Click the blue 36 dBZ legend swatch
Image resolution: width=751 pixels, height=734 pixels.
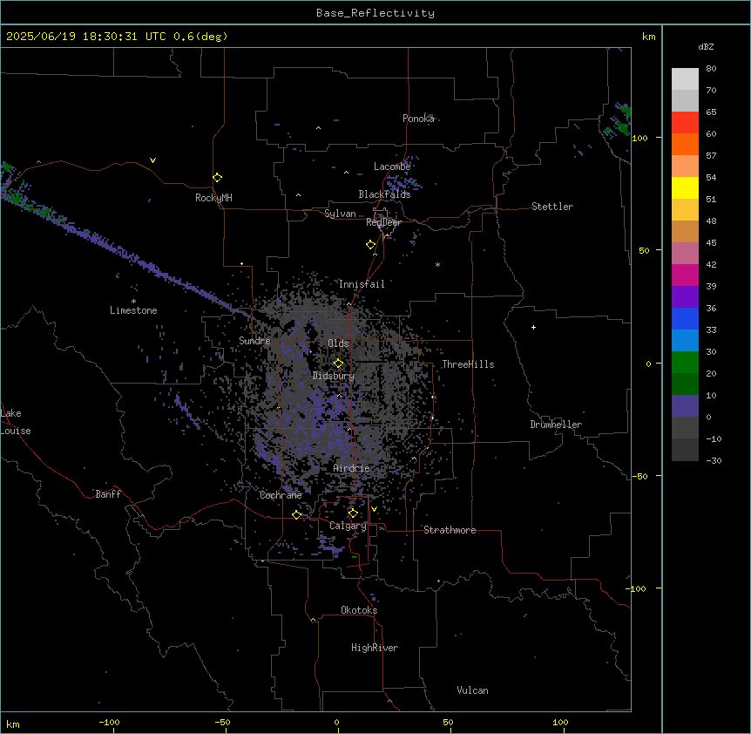pyautogui.click(x=685, y=318)
